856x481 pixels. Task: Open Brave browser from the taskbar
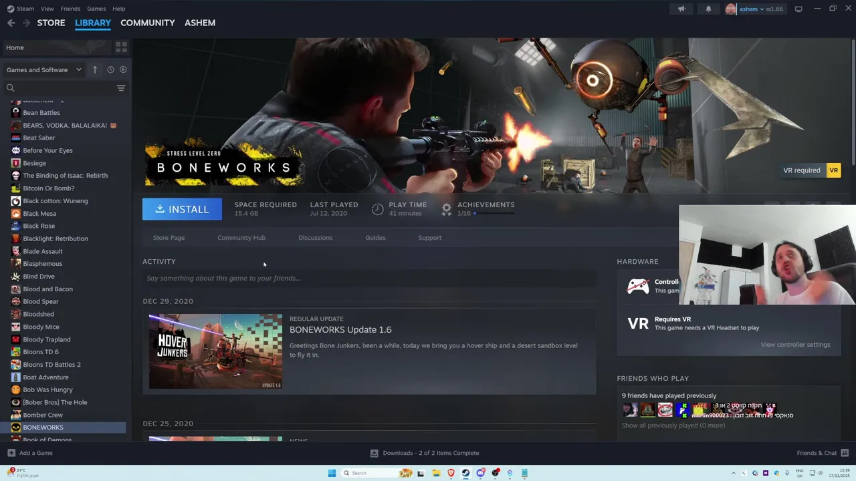coord(451,473)
